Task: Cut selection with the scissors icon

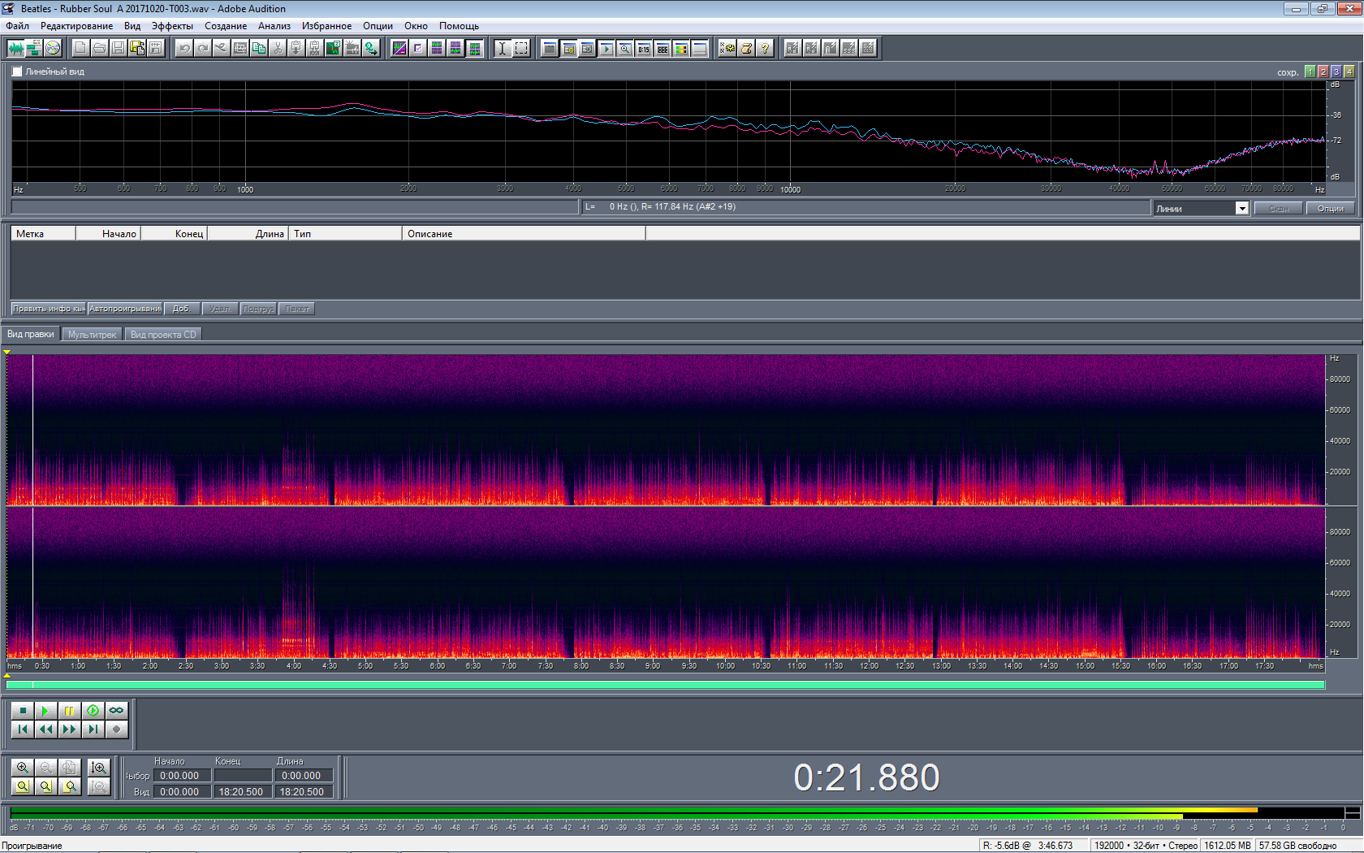Action: [x=278, y=48]
